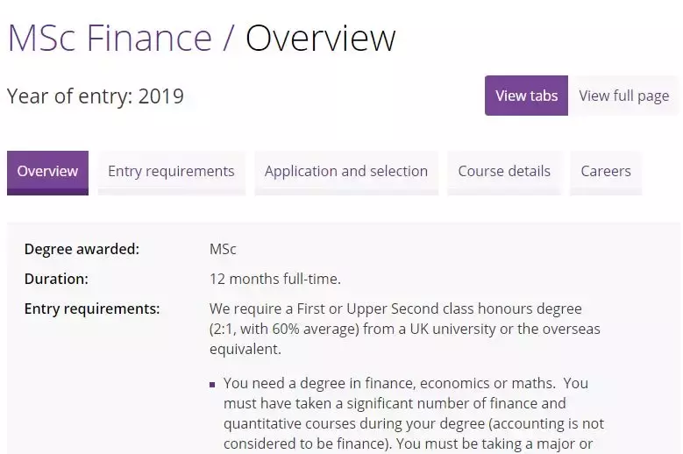Go to the Careers tab
Image resolution: width=683 pixels, height=454 pixels.
605,171
